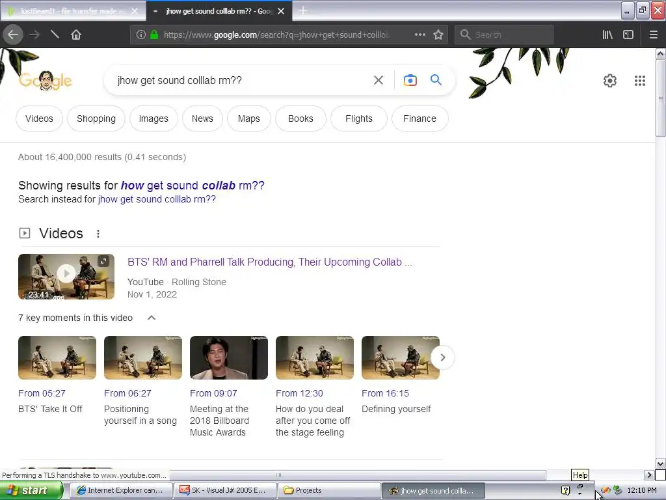
Task: Collapse the 7 key moments section
Action: [x=151, y=318]
